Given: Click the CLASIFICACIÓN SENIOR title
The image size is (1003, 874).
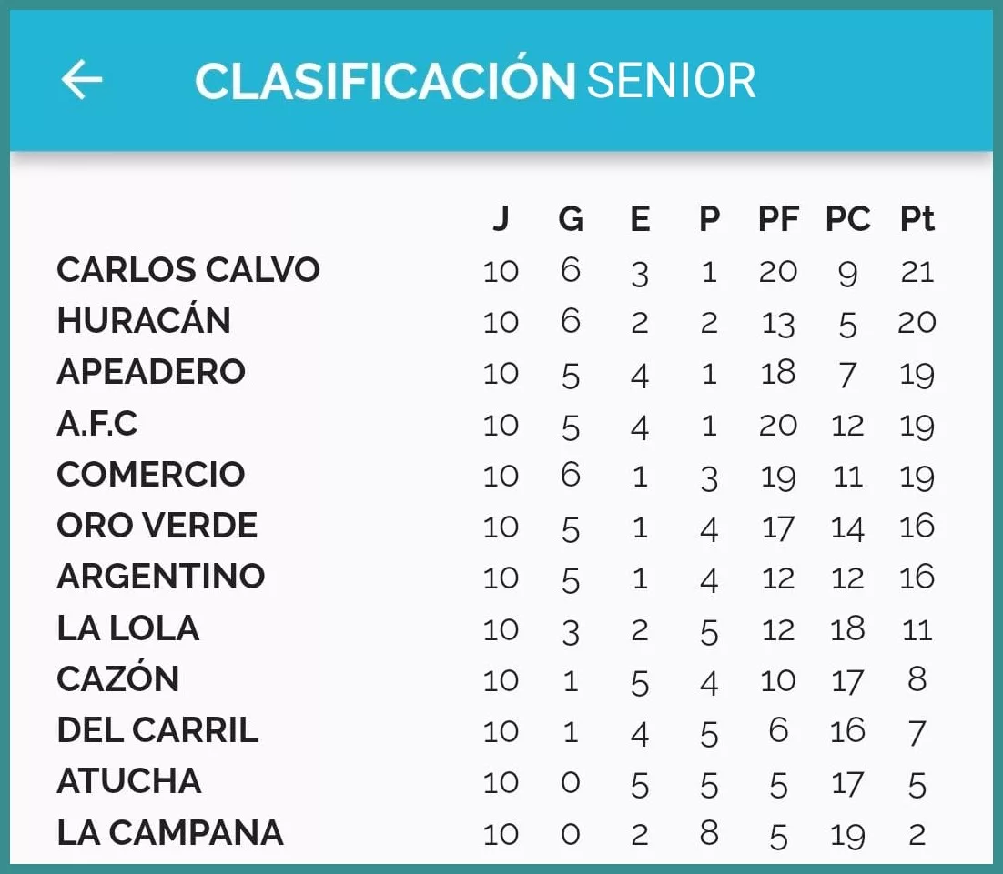Looking at the screenshot, I should pos(475,81).
